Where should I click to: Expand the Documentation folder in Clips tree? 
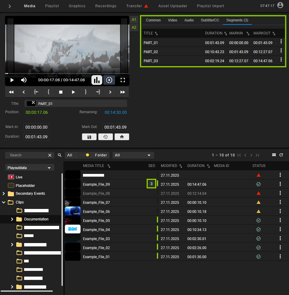12,219
